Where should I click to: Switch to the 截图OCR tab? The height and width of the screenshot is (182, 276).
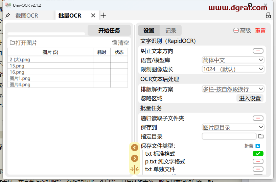27,16
